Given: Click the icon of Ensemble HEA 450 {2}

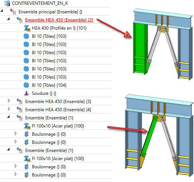Looking at the screenshot, I should coord(20,20).
